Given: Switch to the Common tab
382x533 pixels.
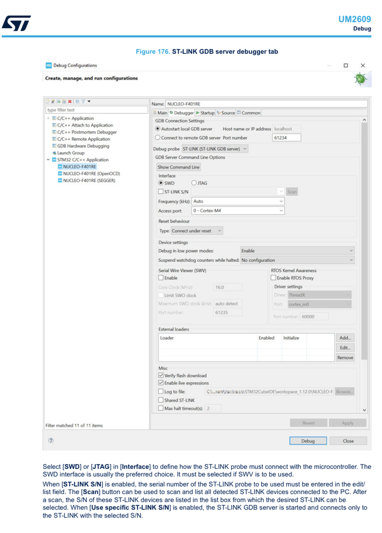Looking at the screenshot, I should point(249,113).
